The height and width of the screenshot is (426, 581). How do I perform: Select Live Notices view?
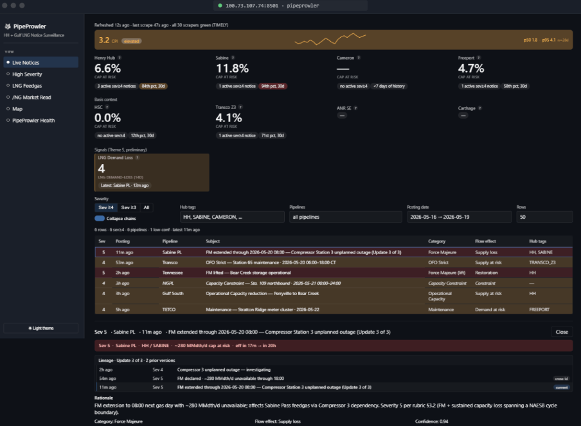click(x=40, y=62)
